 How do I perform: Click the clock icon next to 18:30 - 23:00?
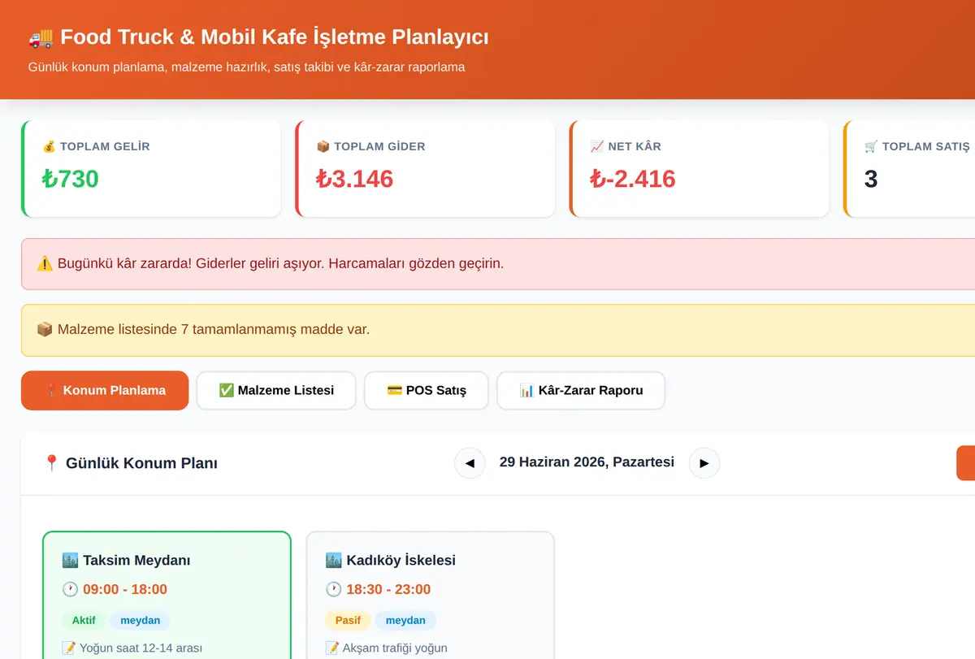334,590
